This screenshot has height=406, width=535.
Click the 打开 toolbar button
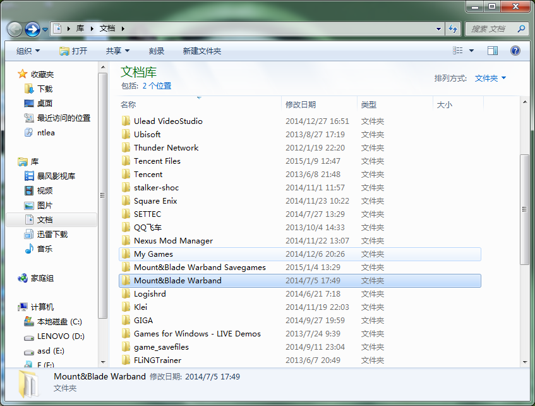tap(73, 51)
